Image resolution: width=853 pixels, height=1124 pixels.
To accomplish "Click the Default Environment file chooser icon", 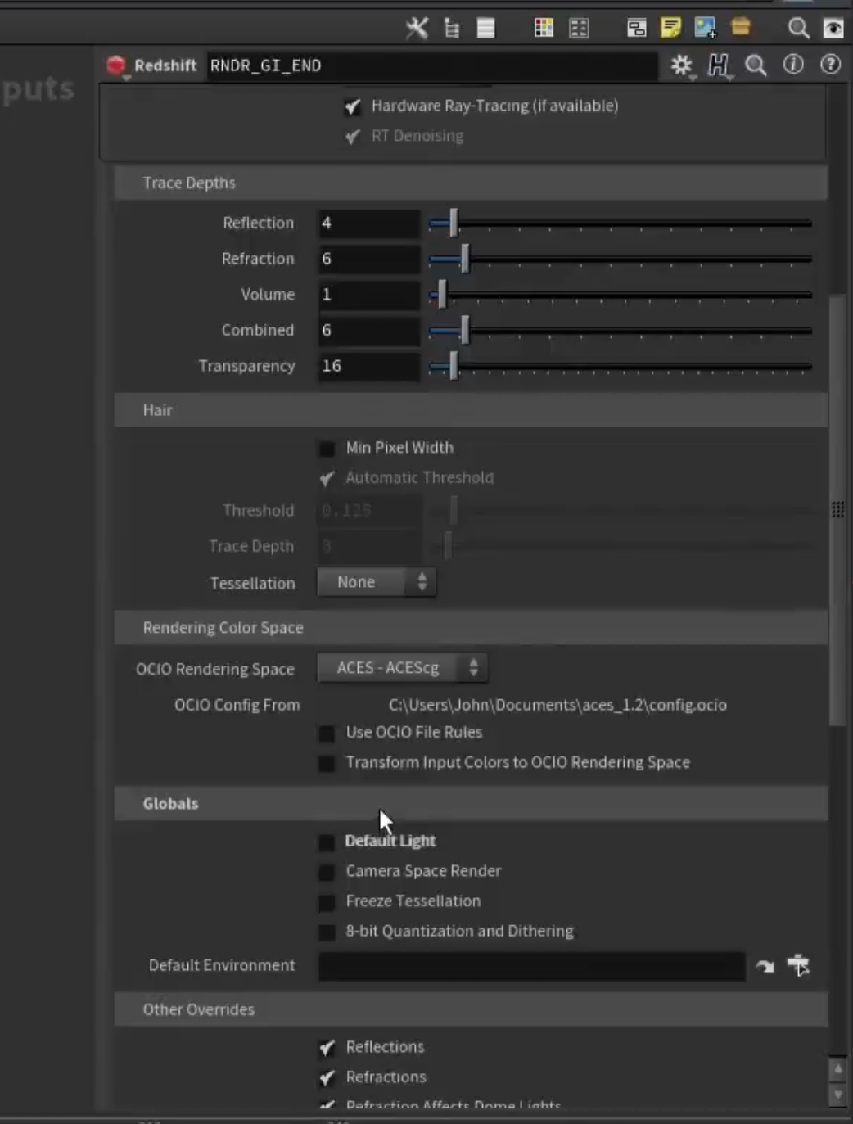I will [798, 966].
